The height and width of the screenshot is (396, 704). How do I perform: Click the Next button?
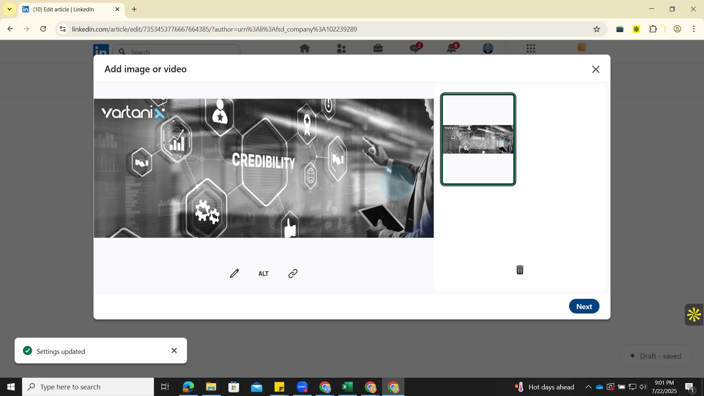pos(584,307)
